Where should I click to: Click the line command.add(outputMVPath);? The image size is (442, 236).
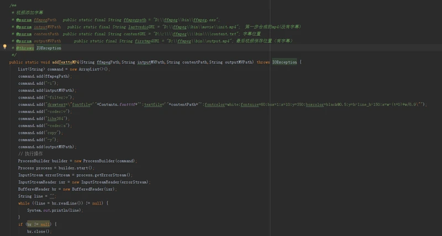pos(48,147)
